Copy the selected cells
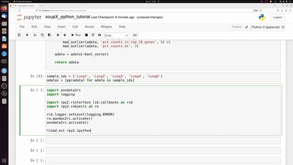293x165 pixels. click(43, 35)
